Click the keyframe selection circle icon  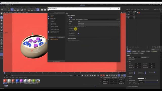point(107,75)
